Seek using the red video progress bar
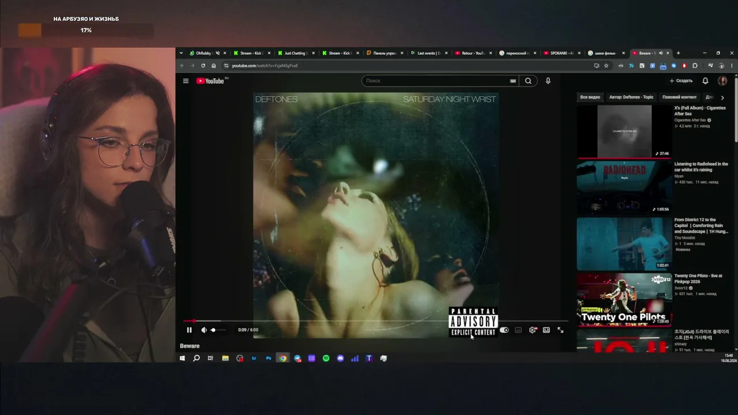The width and height of the screenshot is (738, 415). point(375,321)
